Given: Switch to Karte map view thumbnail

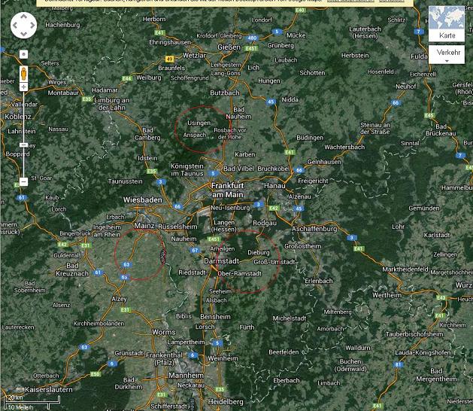Looking at the screenshot, I should (447, 23).
